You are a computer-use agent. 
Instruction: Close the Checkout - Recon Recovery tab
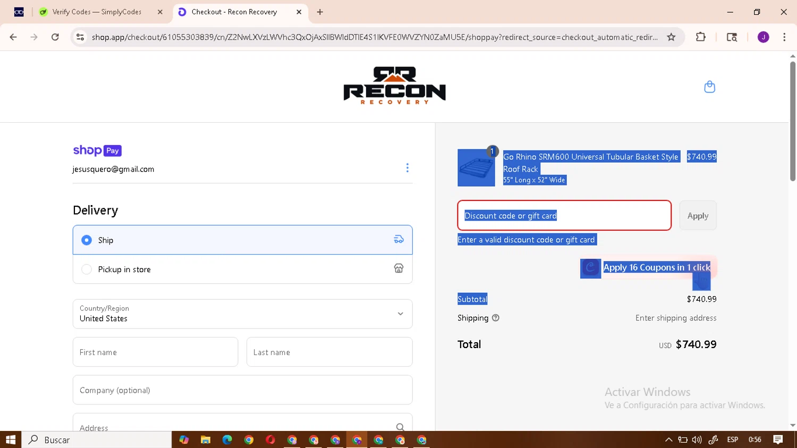pyautogui.click(x=299, y=12)
